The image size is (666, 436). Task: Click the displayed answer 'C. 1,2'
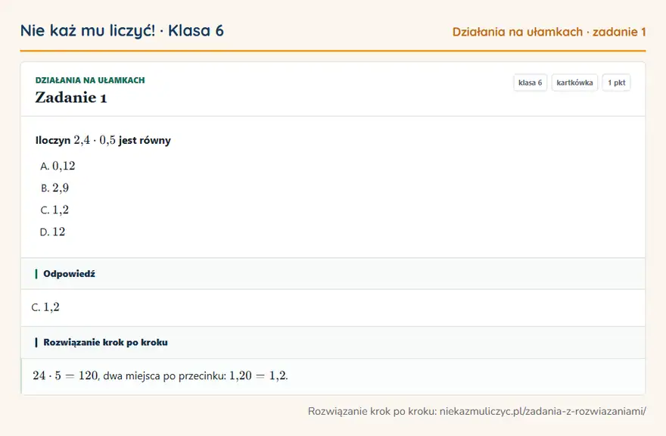(45, 307)
